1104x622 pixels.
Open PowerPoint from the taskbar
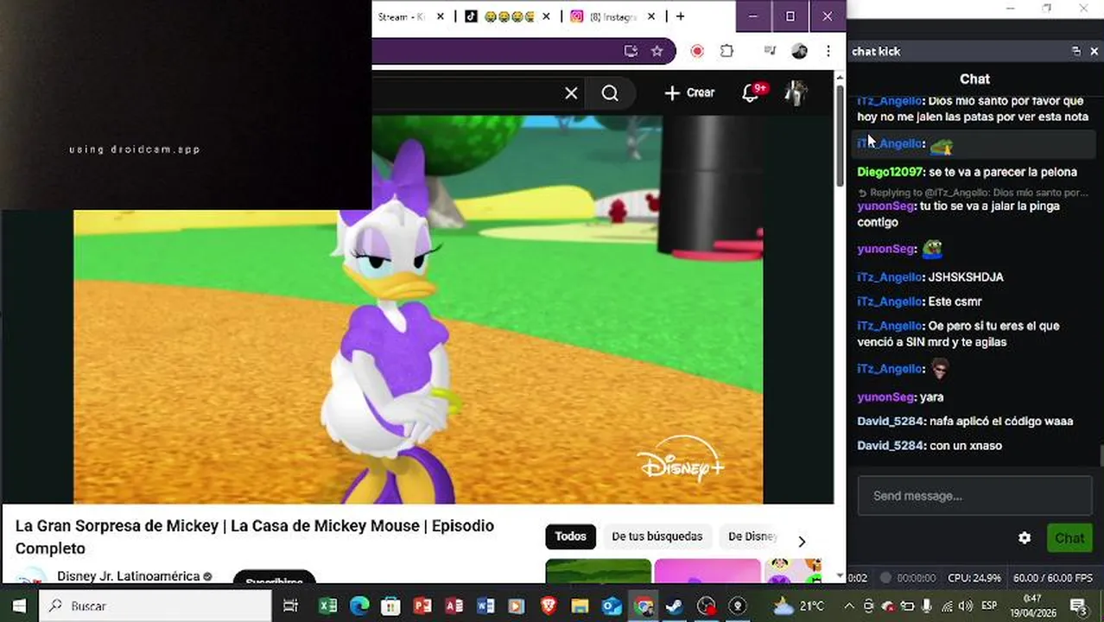pyautogui.click(x=422, y=606)
